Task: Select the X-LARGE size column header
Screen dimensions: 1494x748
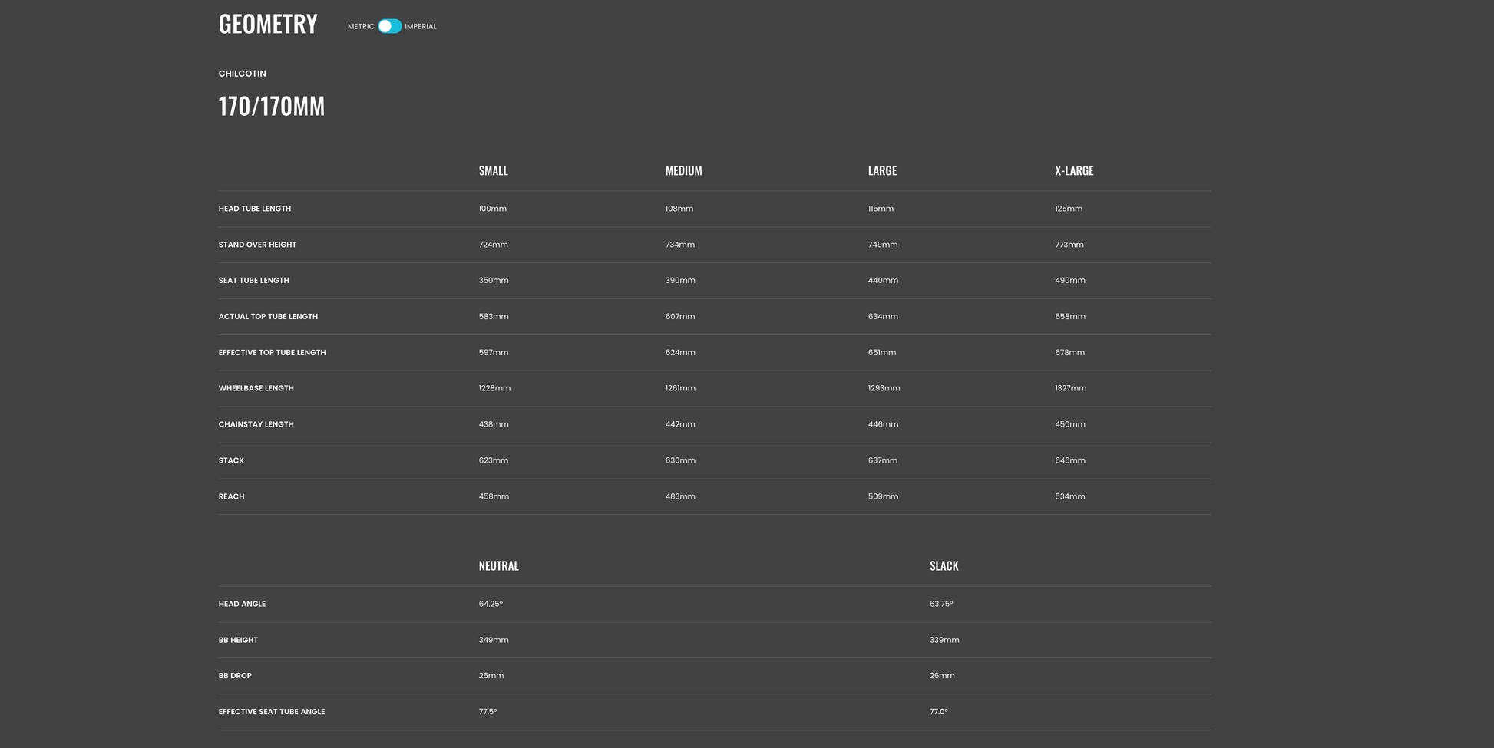Action: tap(1073, 170)
